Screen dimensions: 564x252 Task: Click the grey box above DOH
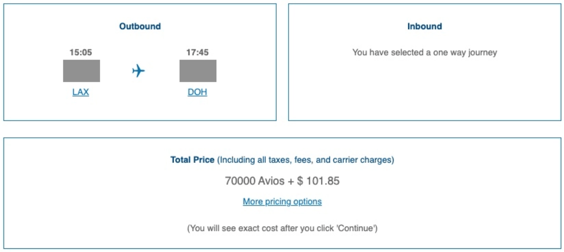coord(198,71)
